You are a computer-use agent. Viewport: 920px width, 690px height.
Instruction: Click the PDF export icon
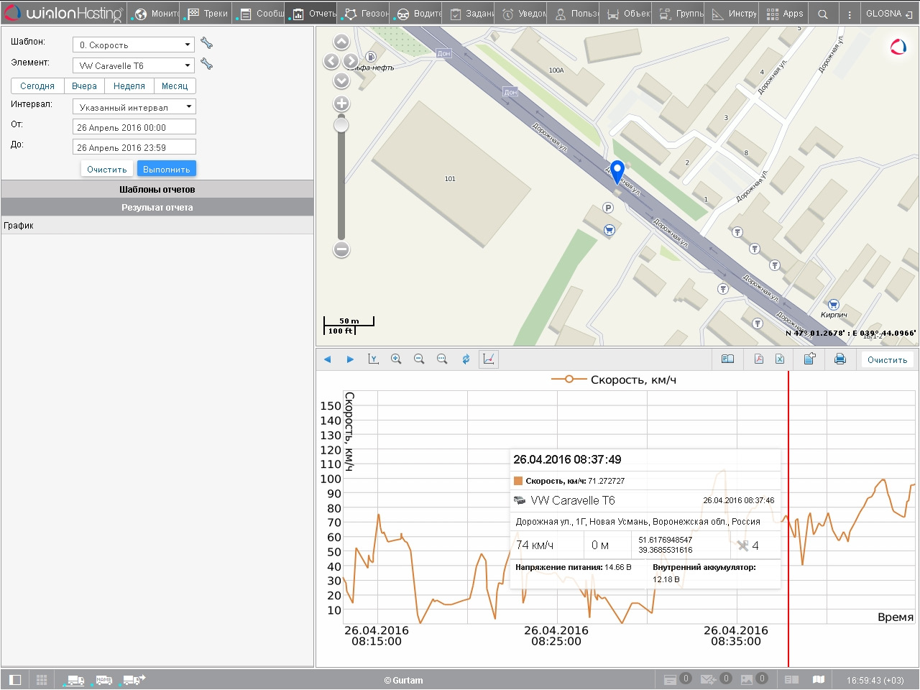click(x=758, y=359)
